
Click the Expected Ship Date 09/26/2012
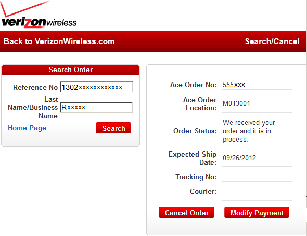[x=239, y=158]
